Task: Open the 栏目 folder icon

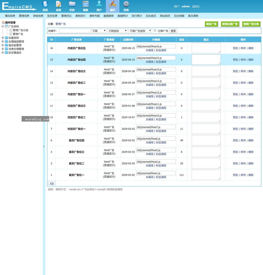Action: (x=72, y=4)
